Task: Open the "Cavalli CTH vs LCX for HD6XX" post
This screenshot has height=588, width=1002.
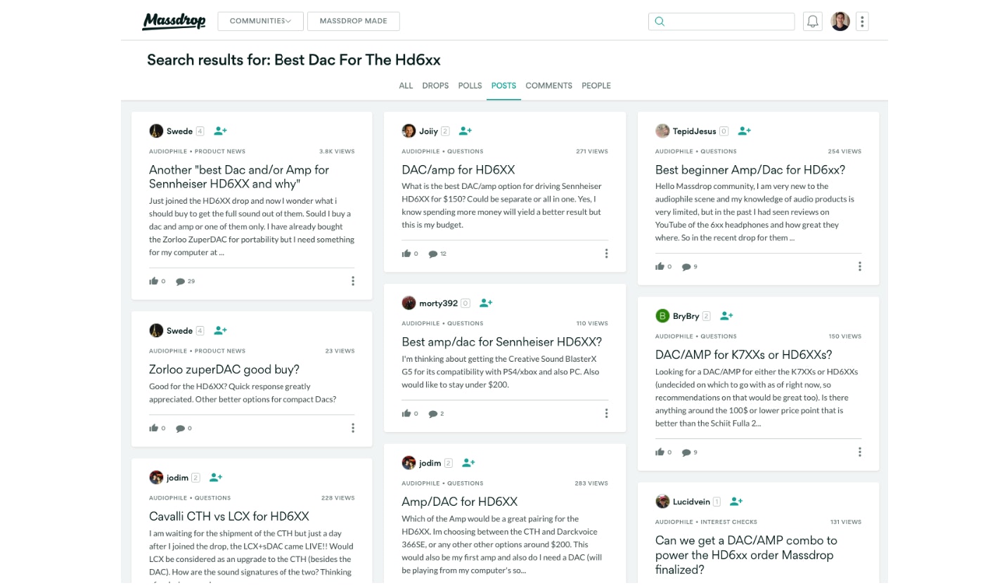Action: pos(229,516)
